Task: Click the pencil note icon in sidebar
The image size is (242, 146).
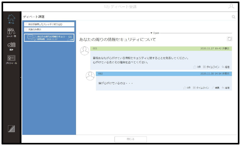Action: pyautogui.click(x=11, y=129)
